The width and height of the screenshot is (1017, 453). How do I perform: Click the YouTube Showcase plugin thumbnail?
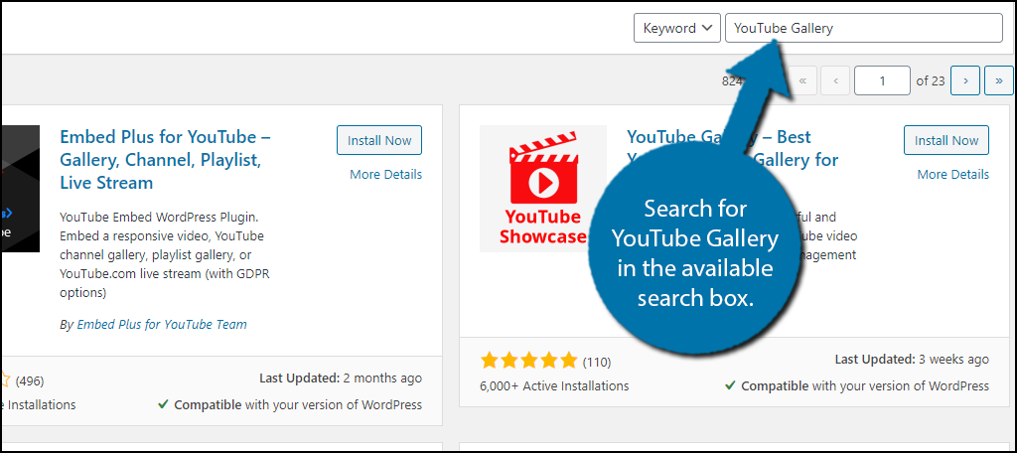tap(543, 189)
